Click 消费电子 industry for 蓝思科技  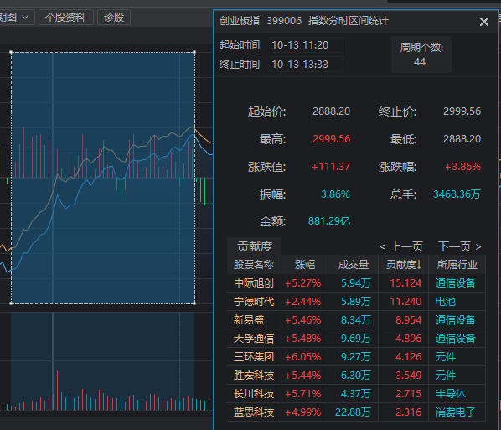click(x=456, y=412)
